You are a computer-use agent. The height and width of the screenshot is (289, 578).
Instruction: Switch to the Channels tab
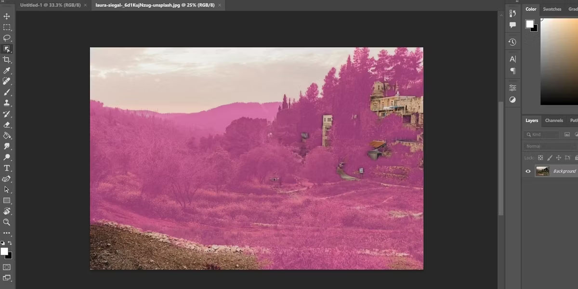pos(554,120)
